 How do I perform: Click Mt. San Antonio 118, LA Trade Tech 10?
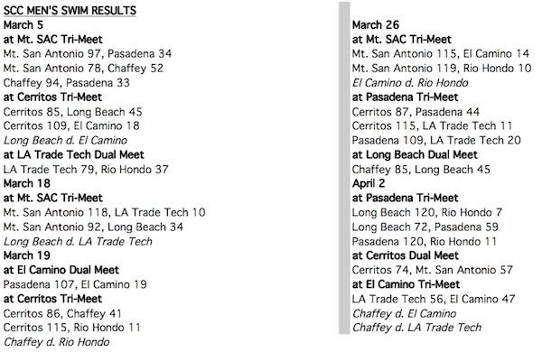(105, 212)
